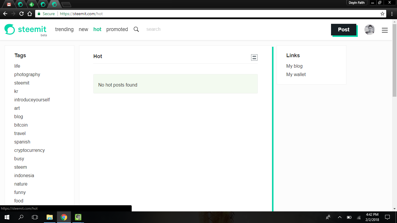Expand hidden icons in the system tray
The height and width of the screenshot is (223, 397).
point(339,217)
